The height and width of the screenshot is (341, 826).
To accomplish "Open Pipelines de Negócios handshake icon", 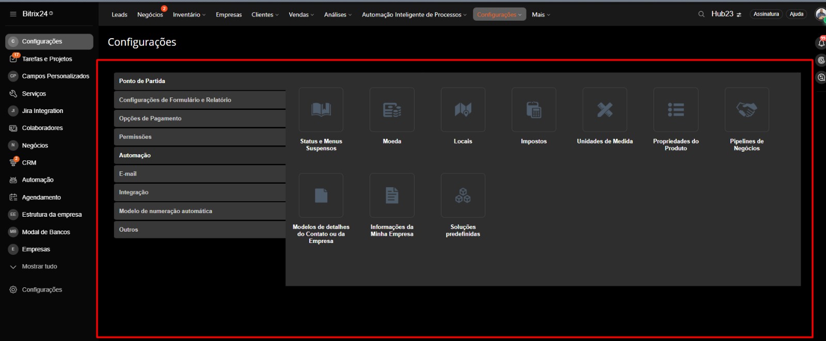I will pos(746,110).
